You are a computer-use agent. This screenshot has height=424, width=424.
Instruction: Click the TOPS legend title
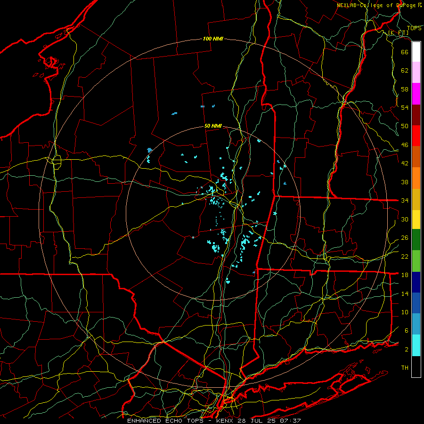tap(414, 28)
